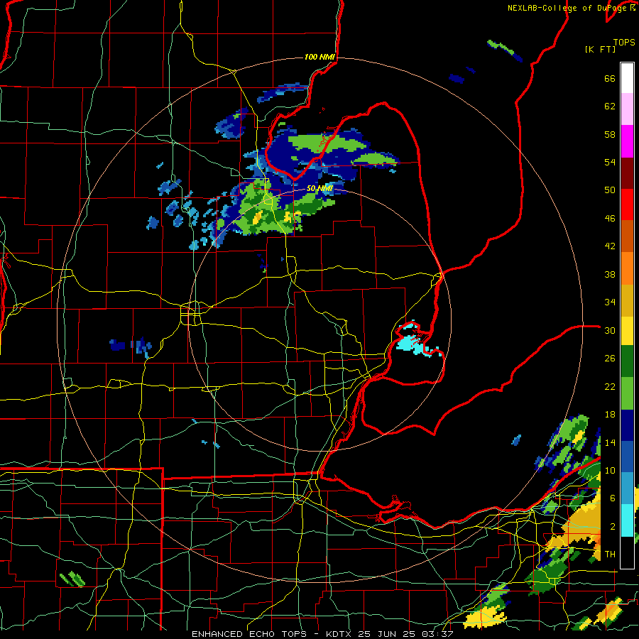Viewport: 639px width, 639px height.
Task: Click the gold 34 kft legend swatch
Action: (627, 300)
